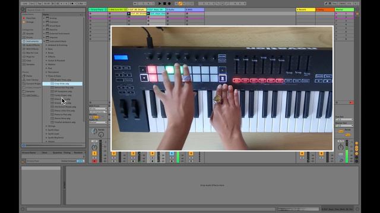Image resolution: width=380 pixels, height=213 pixels.
Task: Toggle track 3 activator button
Action: coord(133,154)
